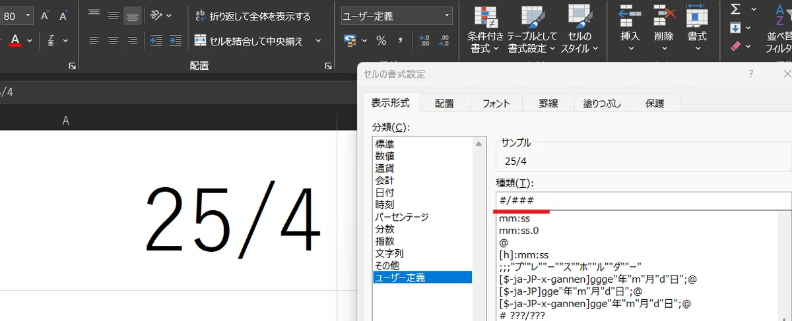Click the Clear eraser icon
The width and height of the screenshot is (792, 321).
736,46
